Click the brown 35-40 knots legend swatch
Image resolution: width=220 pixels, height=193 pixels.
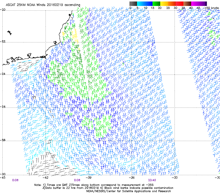point(187,4)
